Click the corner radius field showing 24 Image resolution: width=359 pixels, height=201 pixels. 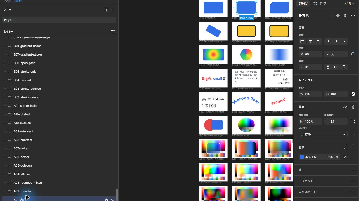tap(336, 121)
